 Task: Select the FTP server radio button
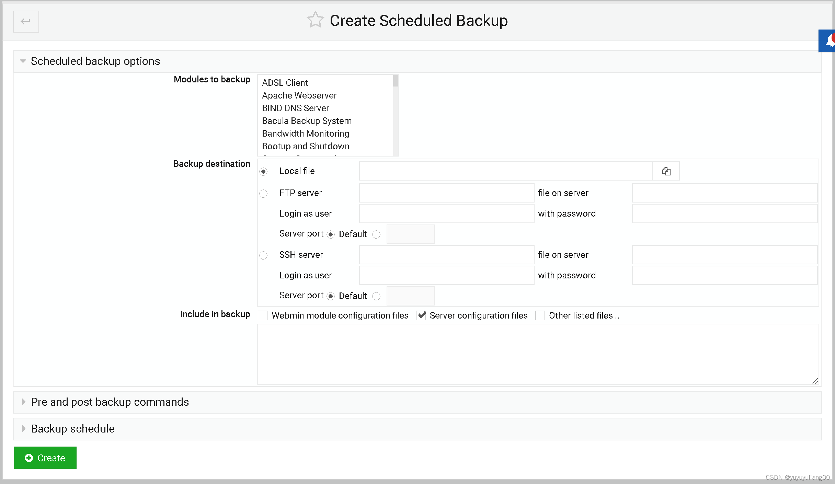pos(263,194)
